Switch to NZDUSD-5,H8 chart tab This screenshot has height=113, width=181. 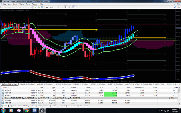[x=63, y=84]
